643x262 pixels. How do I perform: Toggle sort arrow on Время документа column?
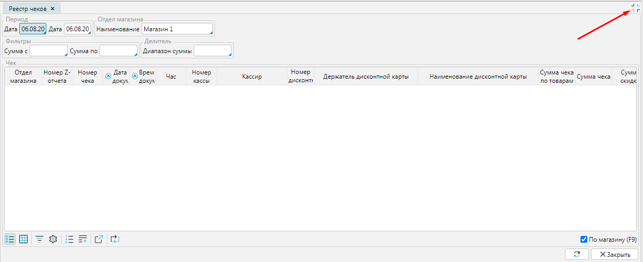[134, 76]
